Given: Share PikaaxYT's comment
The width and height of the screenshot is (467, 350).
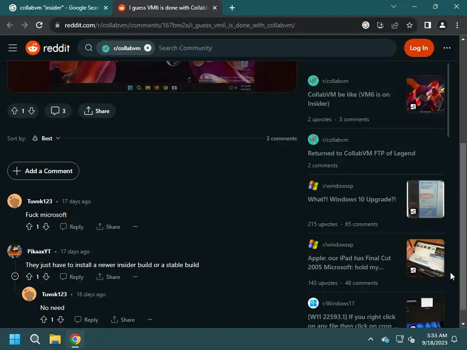Looking at the screenshot, I should (x=108, y=277).
